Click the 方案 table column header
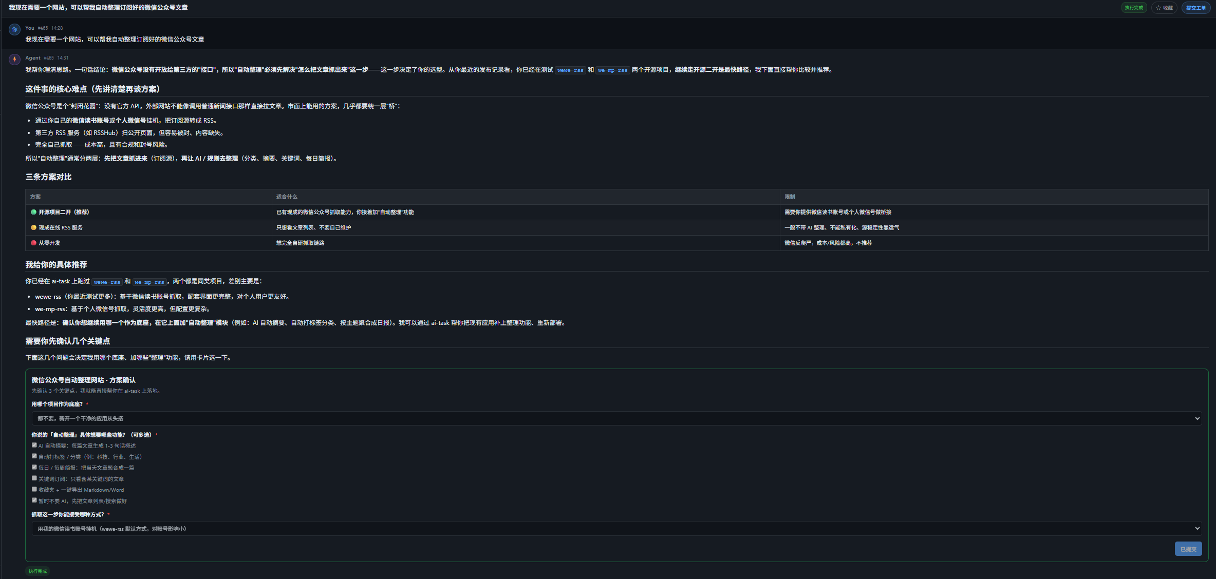The image size is (1216, 579). tap(35, 197)
